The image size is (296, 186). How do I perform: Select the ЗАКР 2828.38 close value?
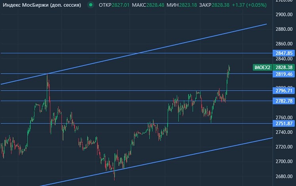[214, 5]
